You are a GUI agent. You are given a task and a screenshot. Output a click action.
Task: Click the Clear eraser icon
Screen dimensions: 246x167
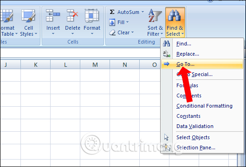[112, 32]
